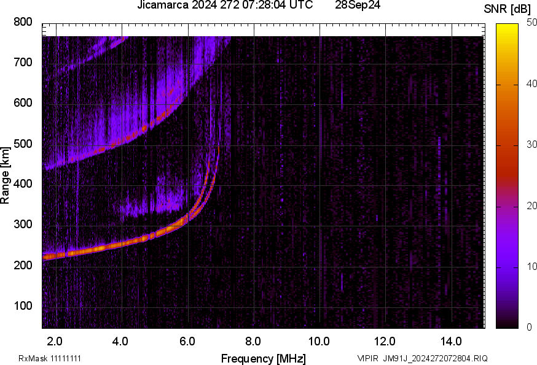Click the range tick label '600'
Image resolution: width=537 pixels, height=365 pixels.
pyautogui.click(x=23, y=102)
